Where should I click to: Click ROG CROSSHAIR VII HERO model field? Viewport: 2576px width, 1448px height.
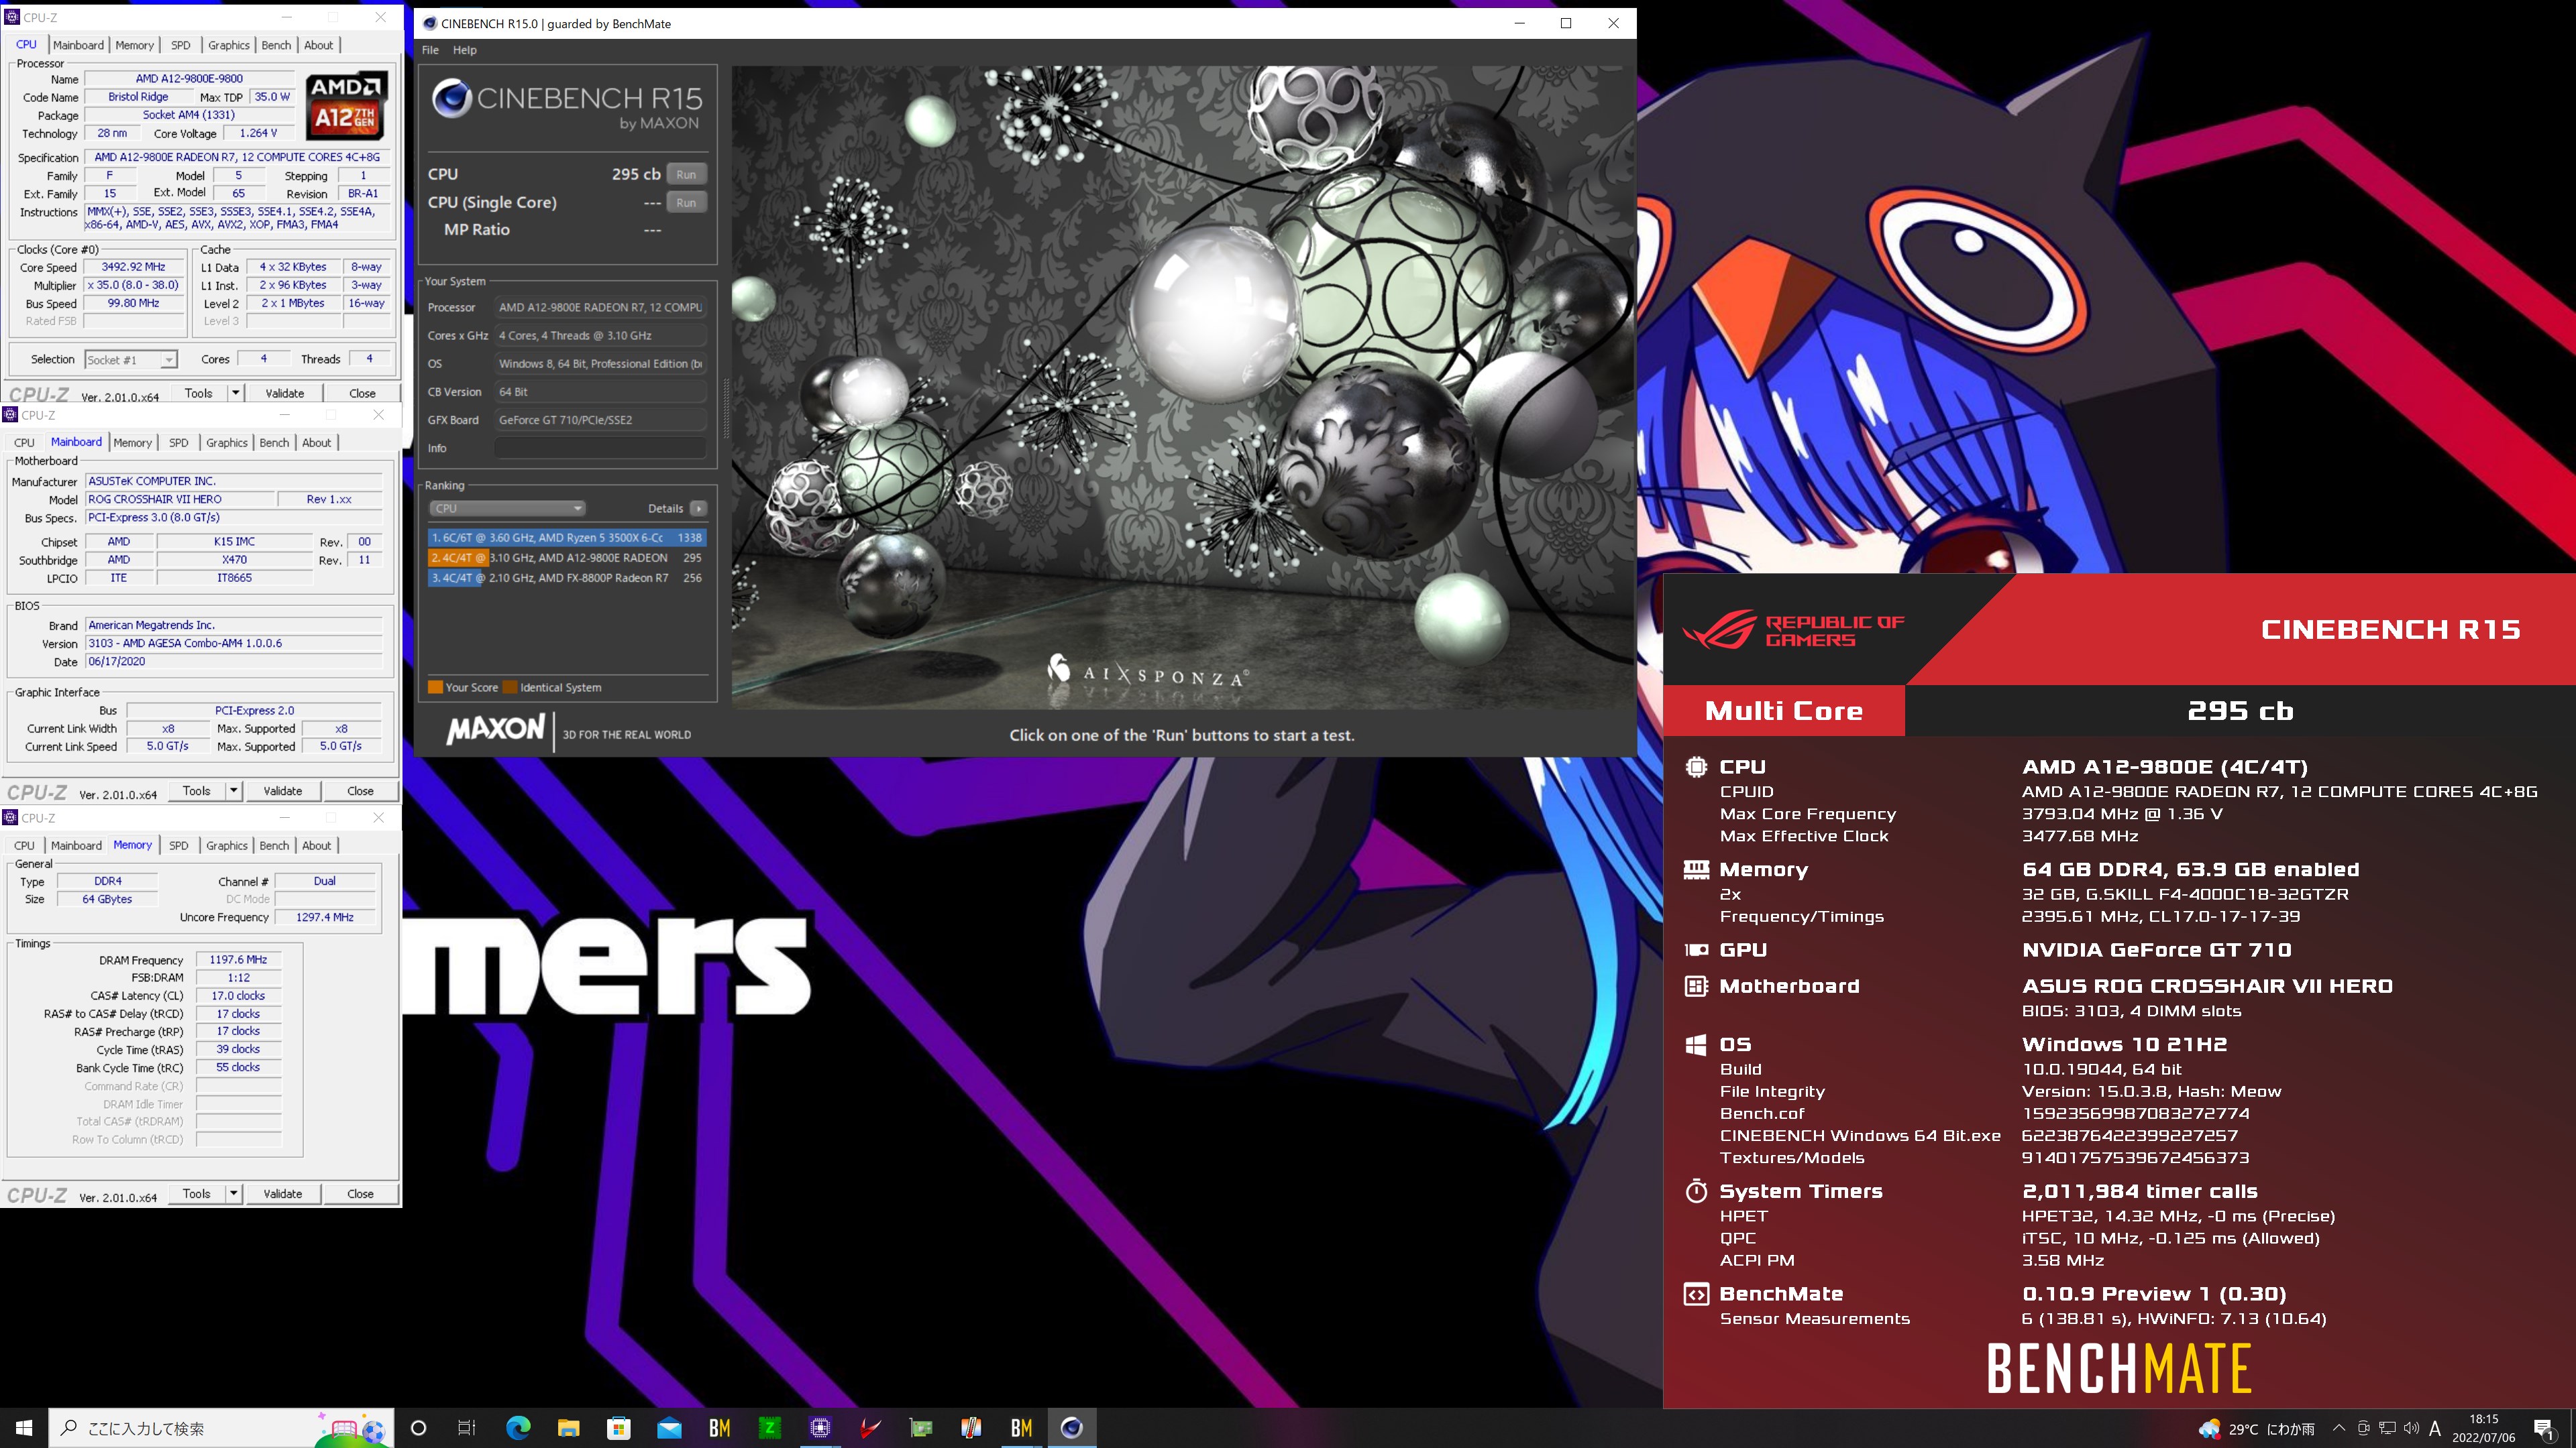[180, 499]
